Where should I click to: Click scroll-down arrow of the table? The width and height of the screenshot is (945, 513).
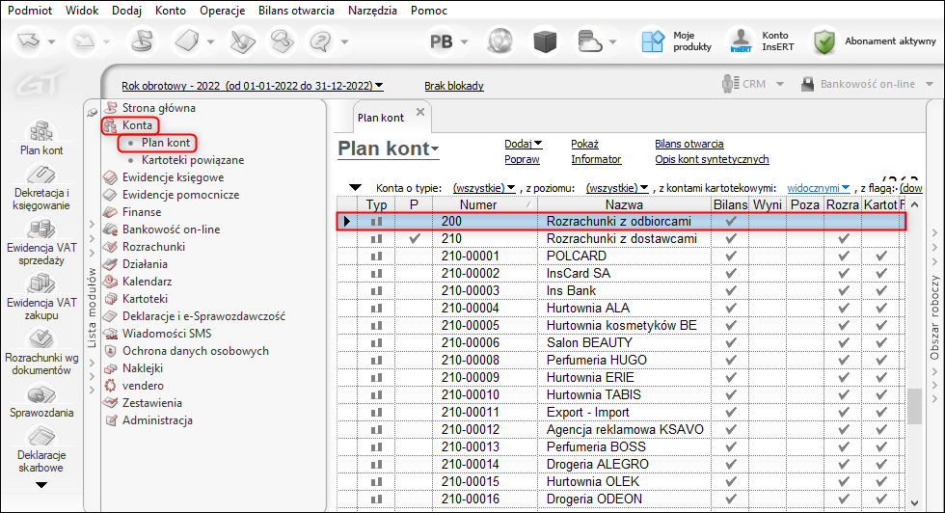click(914, 502)
